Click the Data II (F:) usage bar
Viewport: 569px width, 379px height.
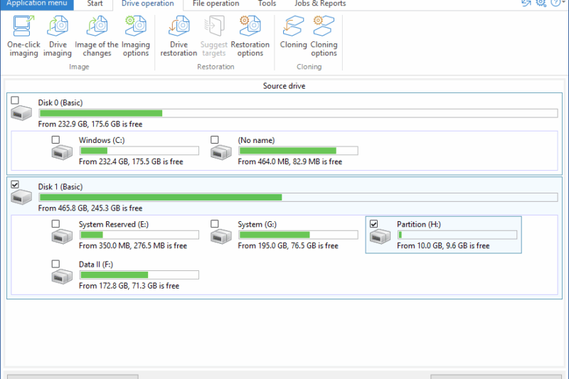[x=139, y=274]
